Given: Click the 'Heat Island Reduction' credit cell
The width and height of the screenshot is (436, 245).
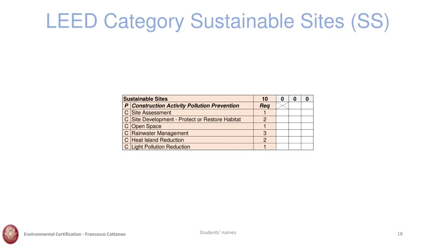Looking at the screenshot, I should click(158, 140).
